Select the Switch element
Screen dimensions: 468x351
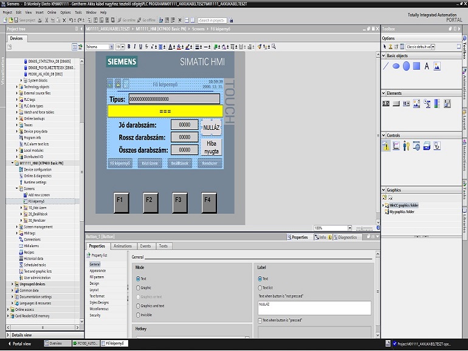[x=447, y=104]
